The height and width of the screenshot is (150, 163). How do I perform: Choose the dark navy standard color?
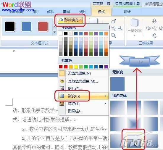click(101, 67)
